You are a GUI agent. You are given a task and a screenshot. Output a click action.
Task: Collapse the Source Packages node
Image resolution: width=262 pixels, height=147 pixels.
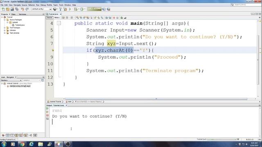[x=5, y=20]
